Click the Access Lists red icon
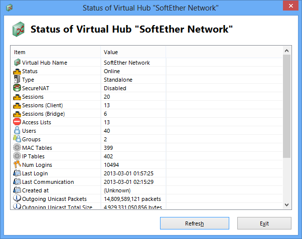The height and width of the screenshot is (239, 302). point(17,122)
